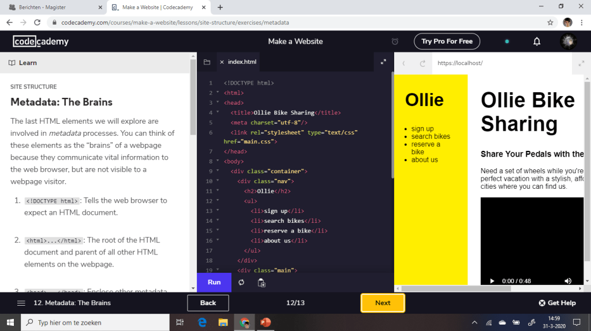Click the reset code icon beside Run
Screen dimensions: 591x331
tap(241, 283)
